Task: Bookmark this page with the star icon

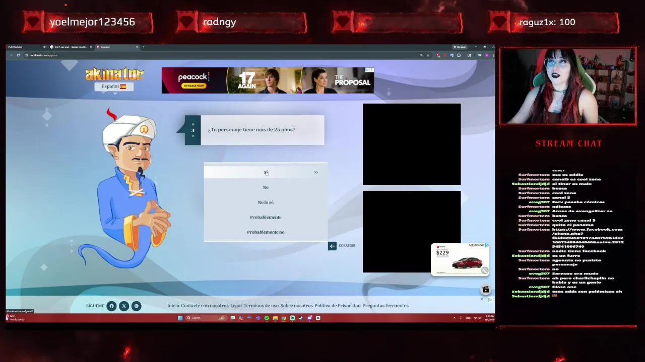Action: [x=428, y=55]
